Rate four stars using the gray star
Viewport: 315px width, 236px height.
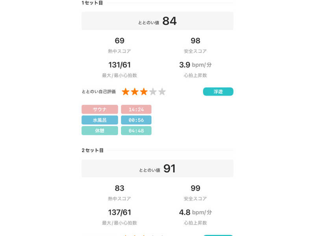point(153,92)
